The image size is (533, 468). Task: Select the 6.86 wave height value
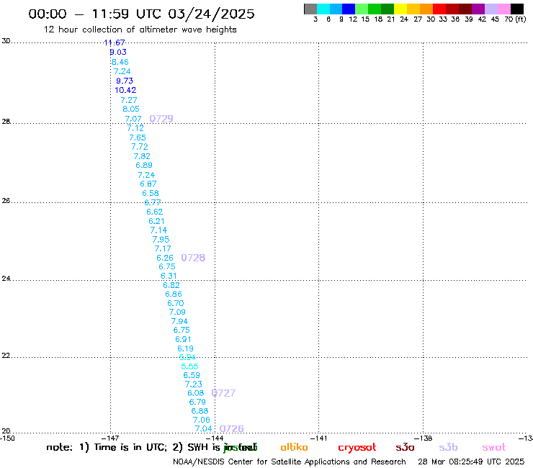tap(174, 294)
